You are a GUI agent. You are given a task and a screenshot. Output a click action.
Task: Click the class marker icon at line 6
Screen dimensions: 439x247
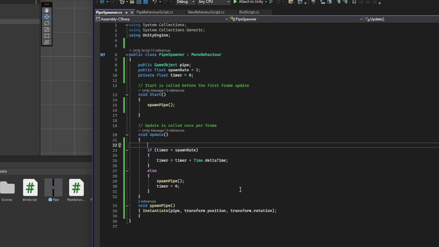coord(102,55)
